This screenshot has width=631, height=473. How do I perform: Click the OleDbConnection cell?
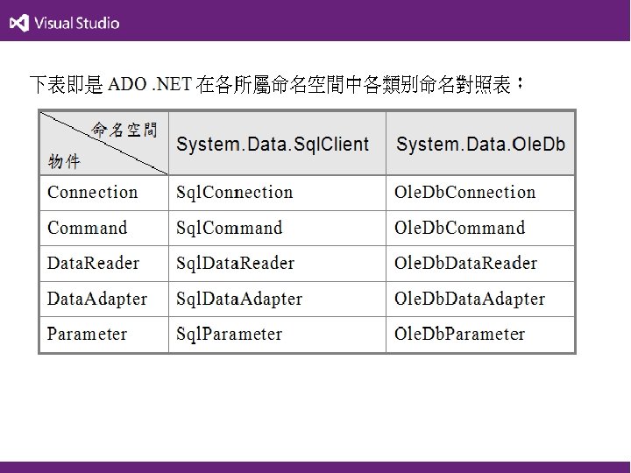[x=464, y=192]
